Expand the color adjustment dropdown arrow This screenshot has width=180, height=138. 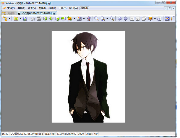[x=84, y=19]
